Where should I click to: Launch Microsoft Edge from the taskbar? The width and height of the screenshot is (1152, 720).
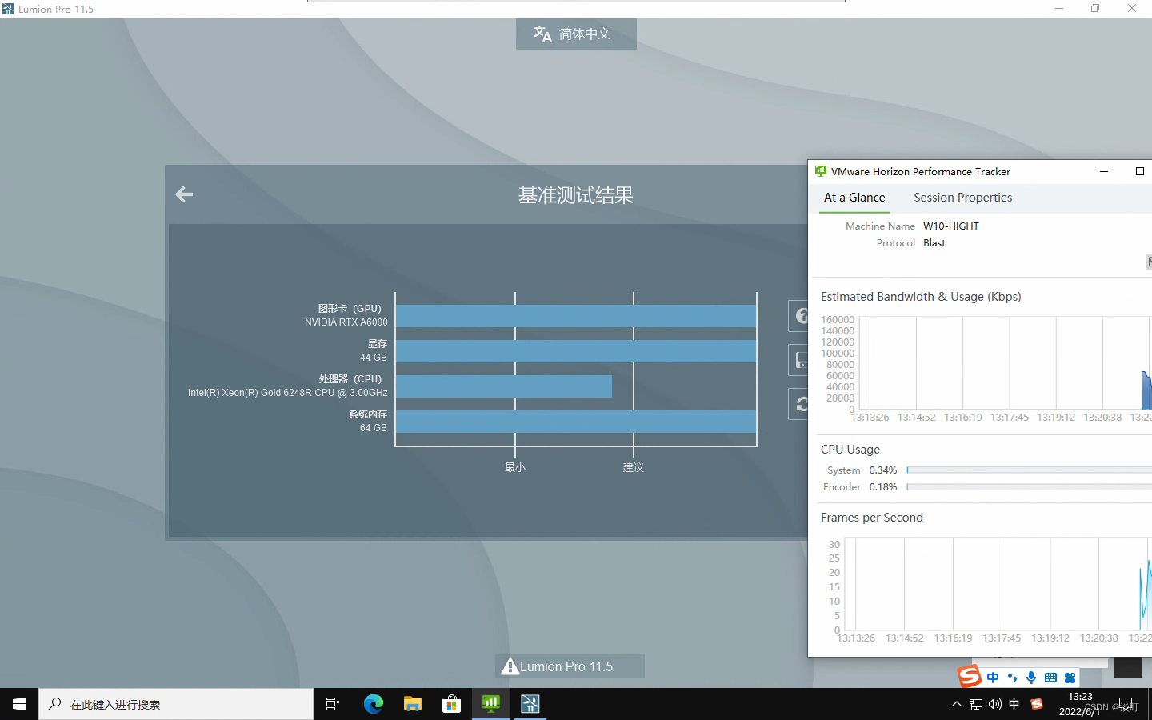tap(373, 704)
